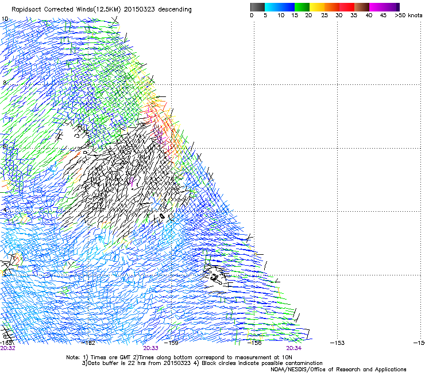Click the black contamination circle near 4N
The width and height of the screenshot is (425, 373).
162,216
